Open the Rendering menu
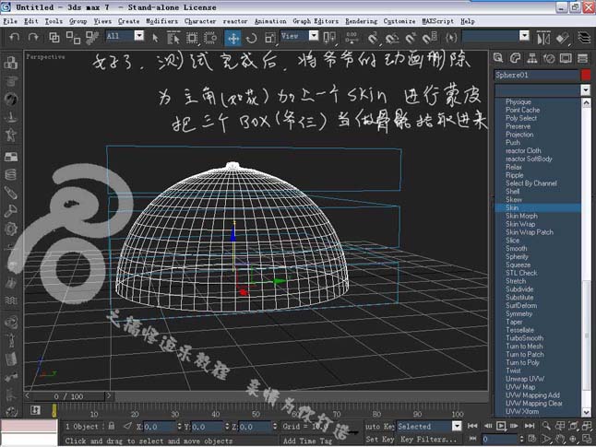The width and height of the screenshot is (596, 447). [x=361, y=21]
